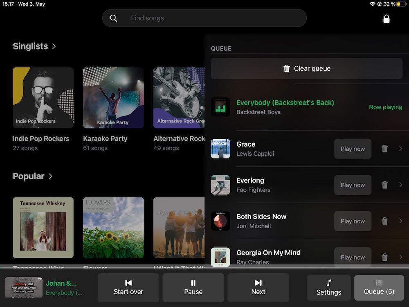Play Both Sides Now immediately
The height and width of the screenshot is (307, 409).
pos(353,221)
